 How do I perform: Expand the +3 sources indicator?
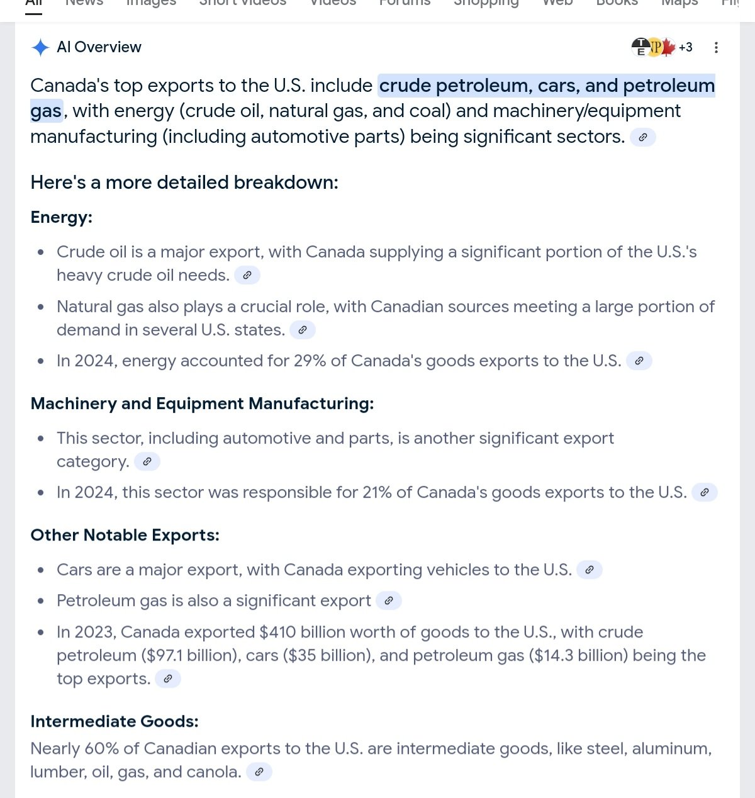[685, 47]
